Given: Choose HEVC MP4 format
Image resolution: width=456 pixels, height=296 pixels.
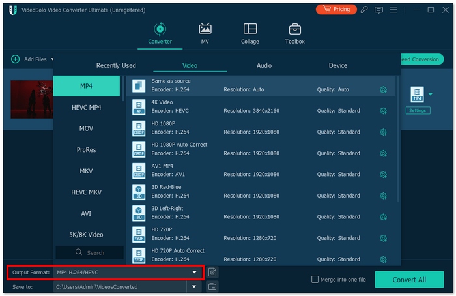Looking at the screenshot, I should tap(87, 107).
